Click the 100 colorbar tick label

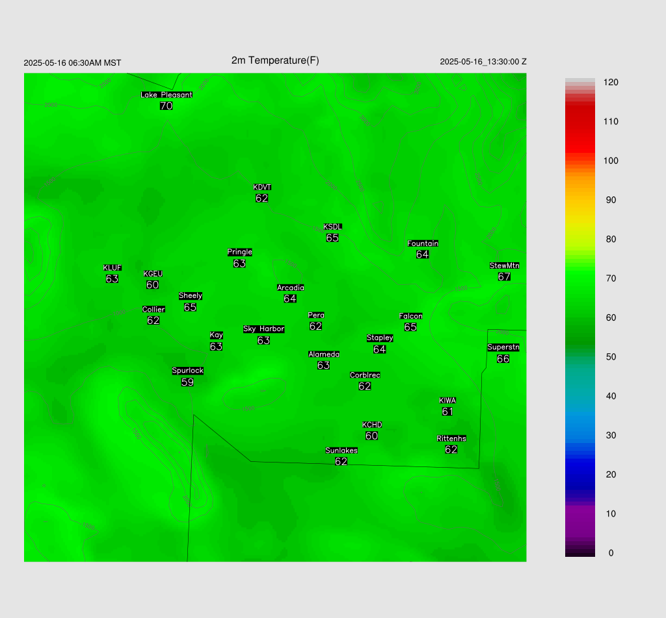tap(611, 161)
